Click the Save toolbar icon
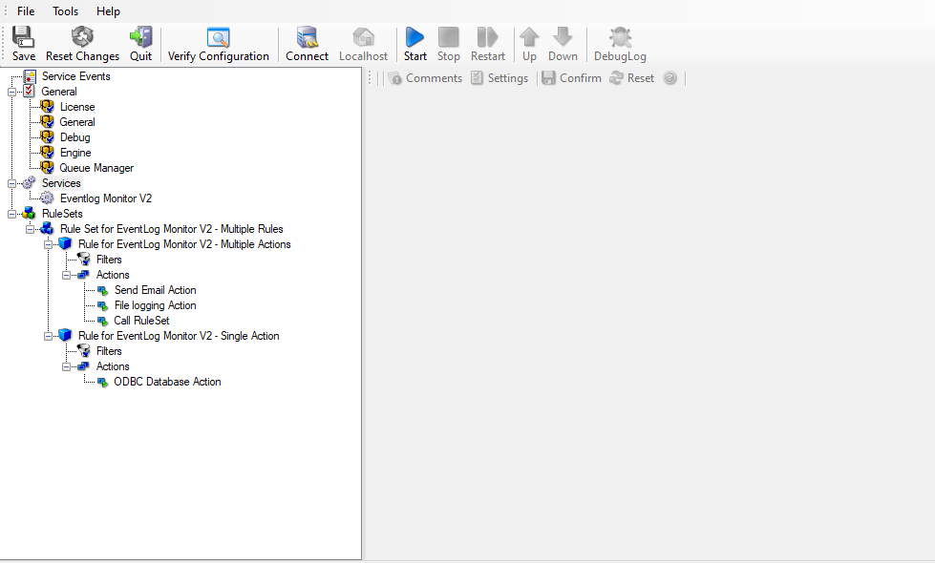This screenshot has width=935, height=563. 24,37
